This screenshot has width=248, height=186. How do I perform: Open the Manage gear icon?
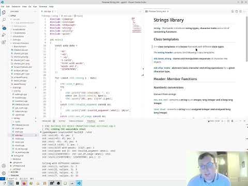coord(4,173)
